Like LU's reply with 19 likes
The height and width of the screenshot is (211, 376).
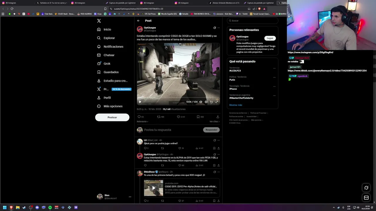pyautogui.click(x=181, y=148)
